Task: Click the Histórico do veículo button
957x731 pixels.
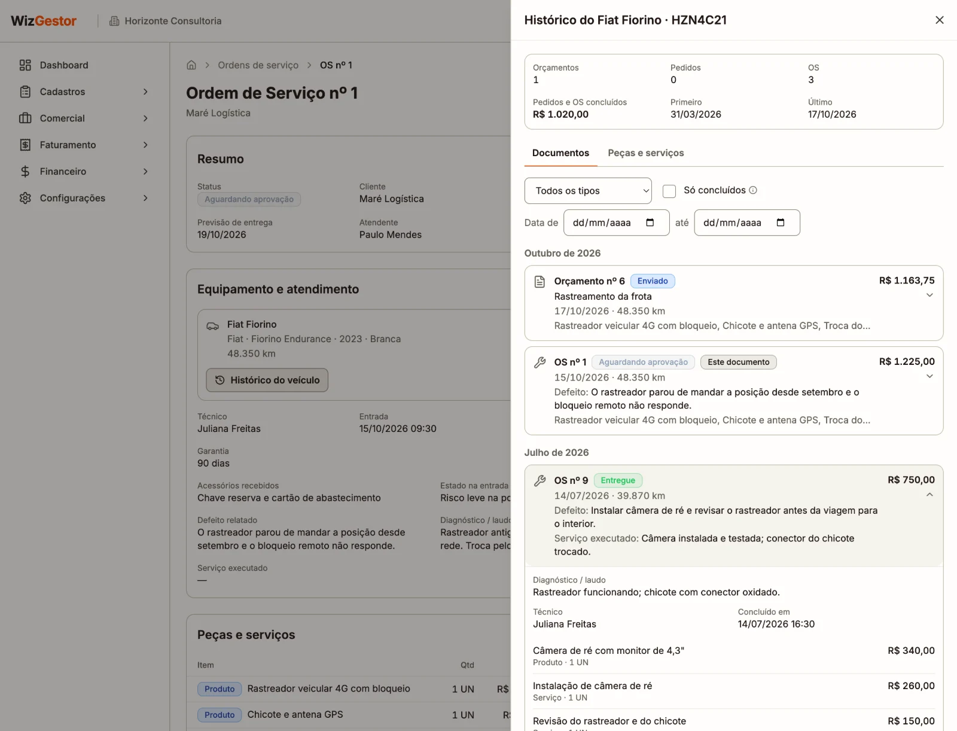Action: (267, 380)
